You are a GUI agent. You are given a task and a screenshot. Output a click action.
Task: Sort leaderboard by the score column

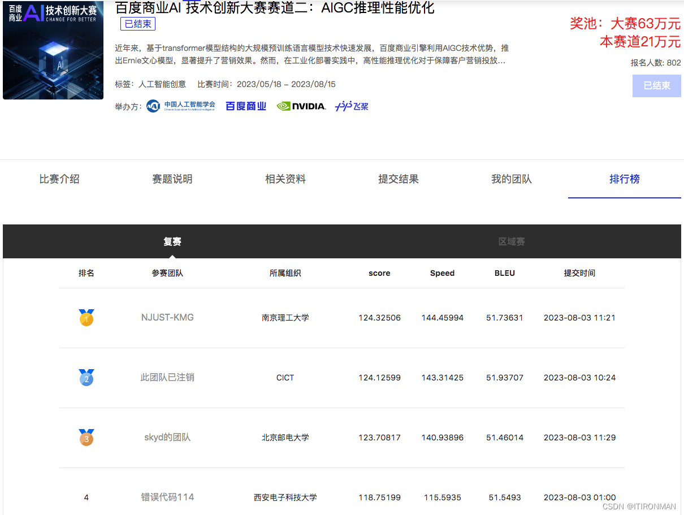[x=379, y=273]
